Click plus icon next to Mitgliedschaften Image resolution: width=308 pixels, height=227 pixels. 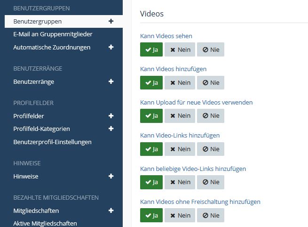click(111, 211)
